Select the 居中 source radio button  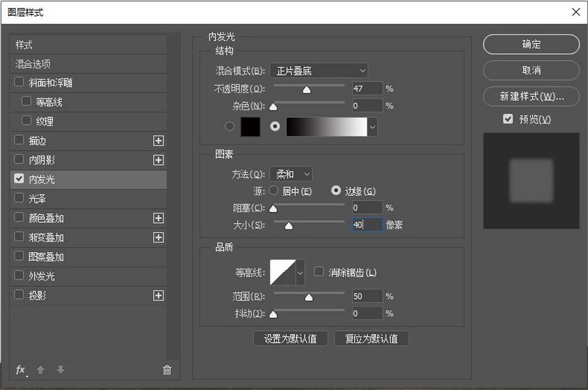click(273, 191)
